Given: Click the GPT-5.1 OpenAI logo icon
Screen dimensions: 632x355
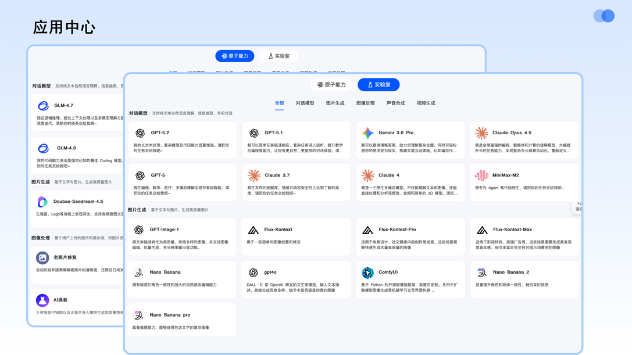Looking at the screenshot, I should click(x=253, y=133).
